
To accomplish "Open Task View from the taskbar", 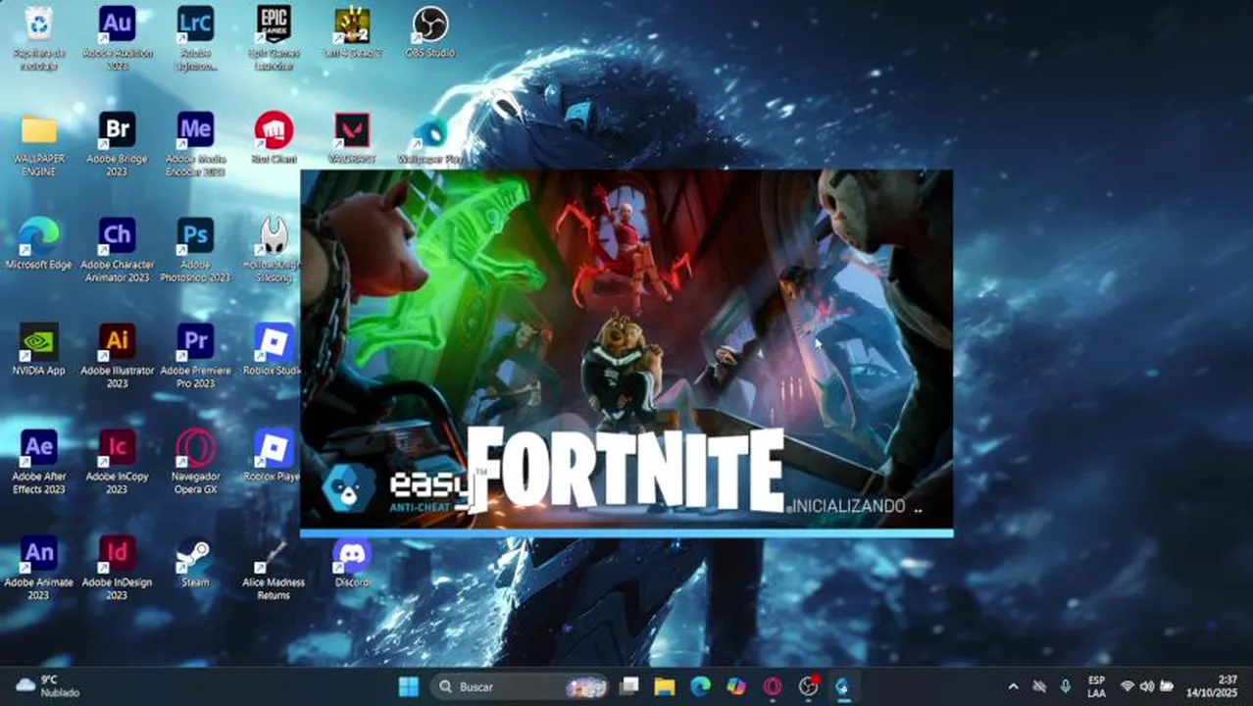I will (x=629, y=686).
